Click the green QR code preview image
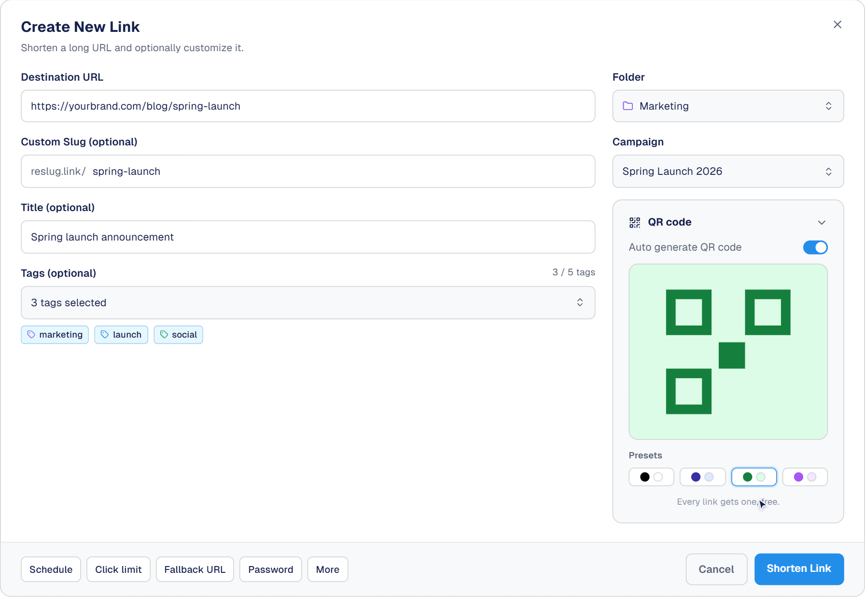The image size is (865, 597). pyautogui.click(x=728, y=352)
